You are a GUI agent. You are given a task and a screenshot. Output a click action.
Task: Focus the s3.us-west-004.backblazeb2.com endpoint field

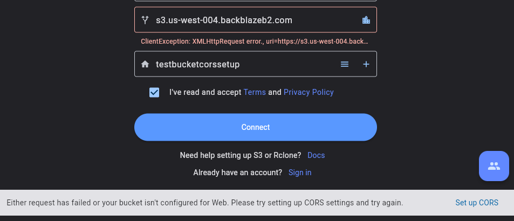255,20
